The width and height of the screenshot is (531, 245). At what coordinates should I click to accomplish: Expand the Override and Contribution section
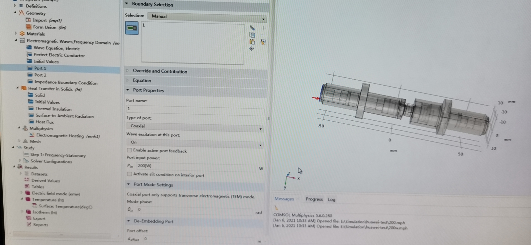point(160,71)
